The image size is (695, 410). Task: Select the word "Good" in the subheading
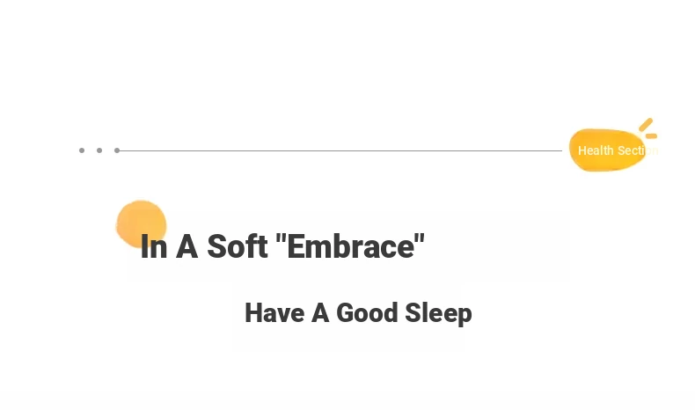367,313
